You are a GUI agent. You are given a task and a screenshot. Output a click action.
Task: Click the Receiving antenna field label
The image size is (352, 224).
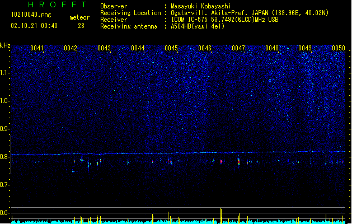point(129,26)
